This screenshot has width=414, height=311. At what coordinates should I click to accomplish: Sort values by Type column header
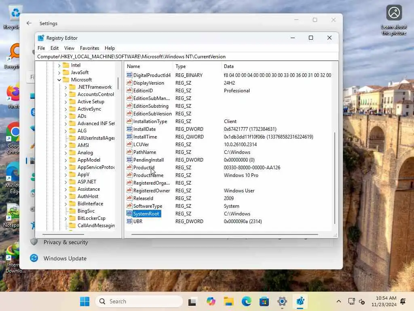tap(197, 66)
